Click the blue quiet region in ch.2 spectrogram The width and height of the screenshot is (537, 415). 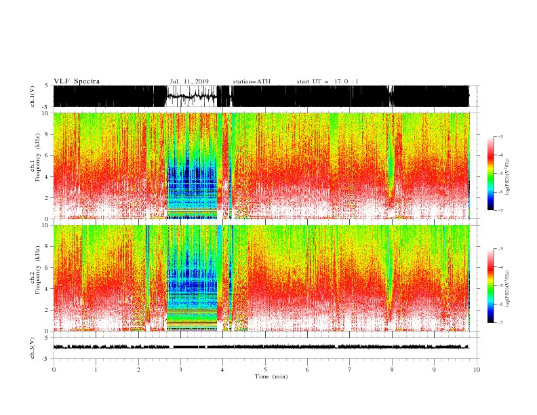pyautogui.click(x=192, y=277)
